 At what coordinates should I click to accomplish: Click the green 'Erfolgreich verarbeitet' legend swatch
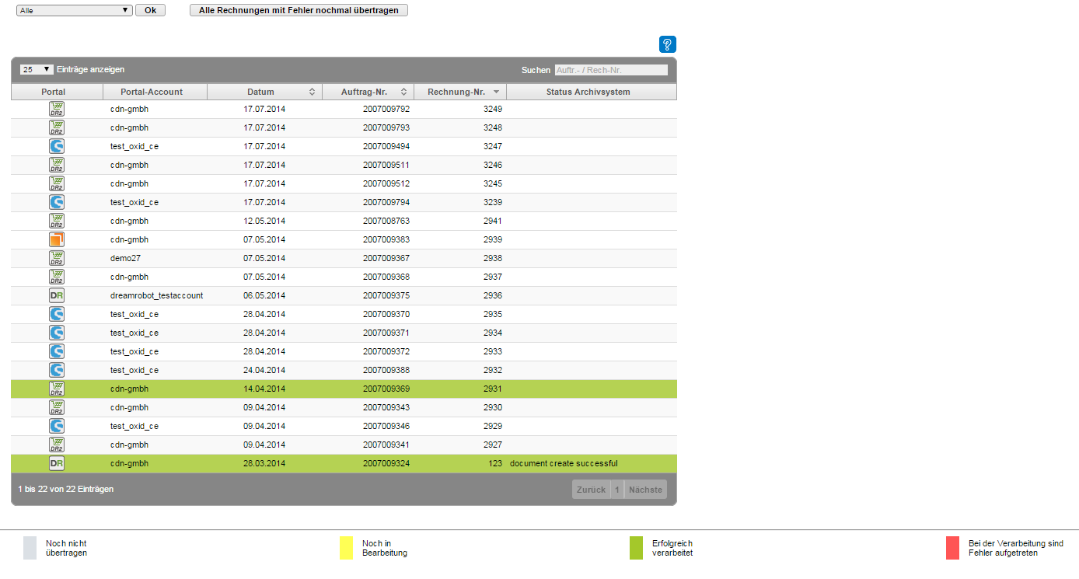tap(636, 548)
